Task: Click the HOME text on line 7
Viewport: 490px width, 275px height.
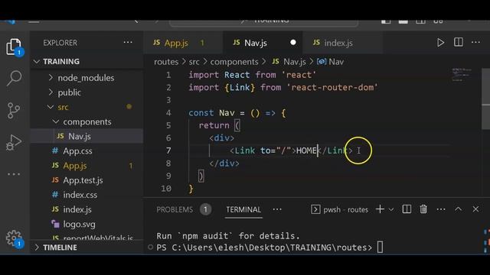Action: tap(306, 150)
